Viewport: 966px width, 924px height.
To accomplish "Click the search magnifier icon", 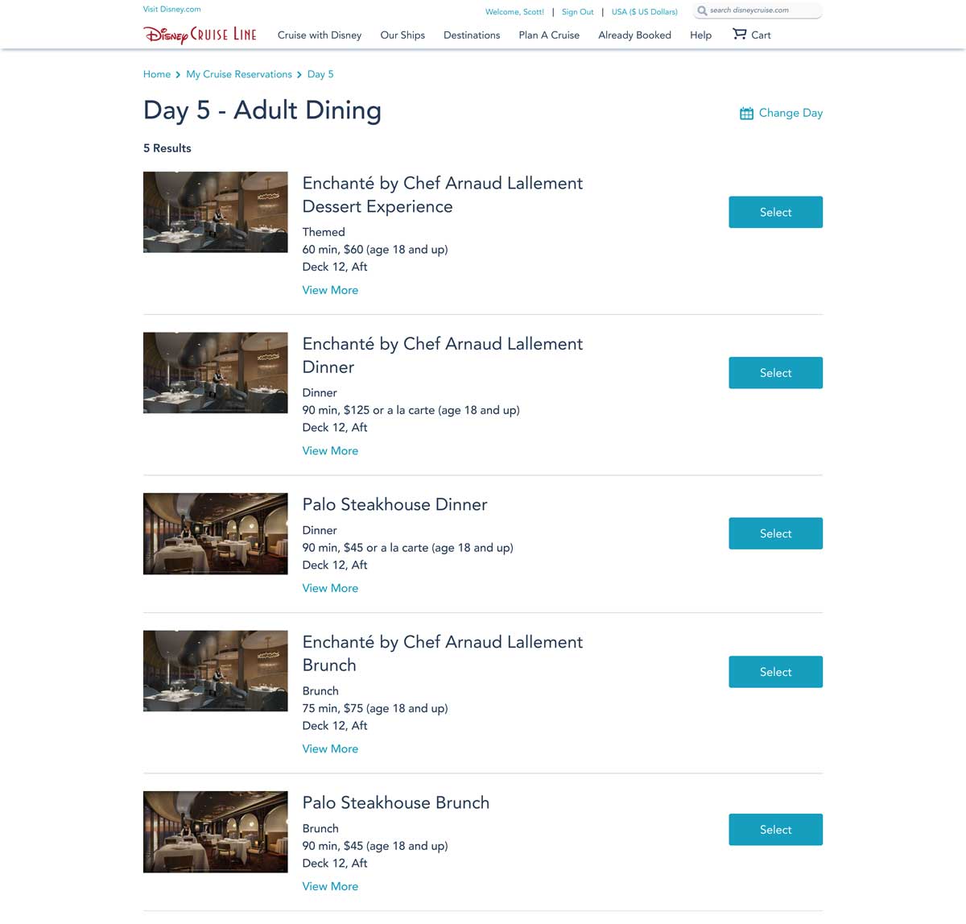I will pos(702,10).
